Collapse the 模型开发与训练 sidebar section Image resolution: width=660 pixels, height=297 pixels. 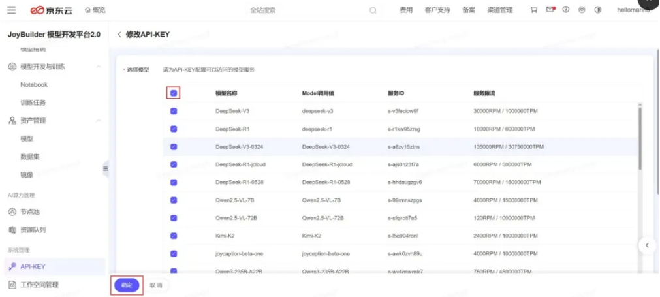click(99, 67)
